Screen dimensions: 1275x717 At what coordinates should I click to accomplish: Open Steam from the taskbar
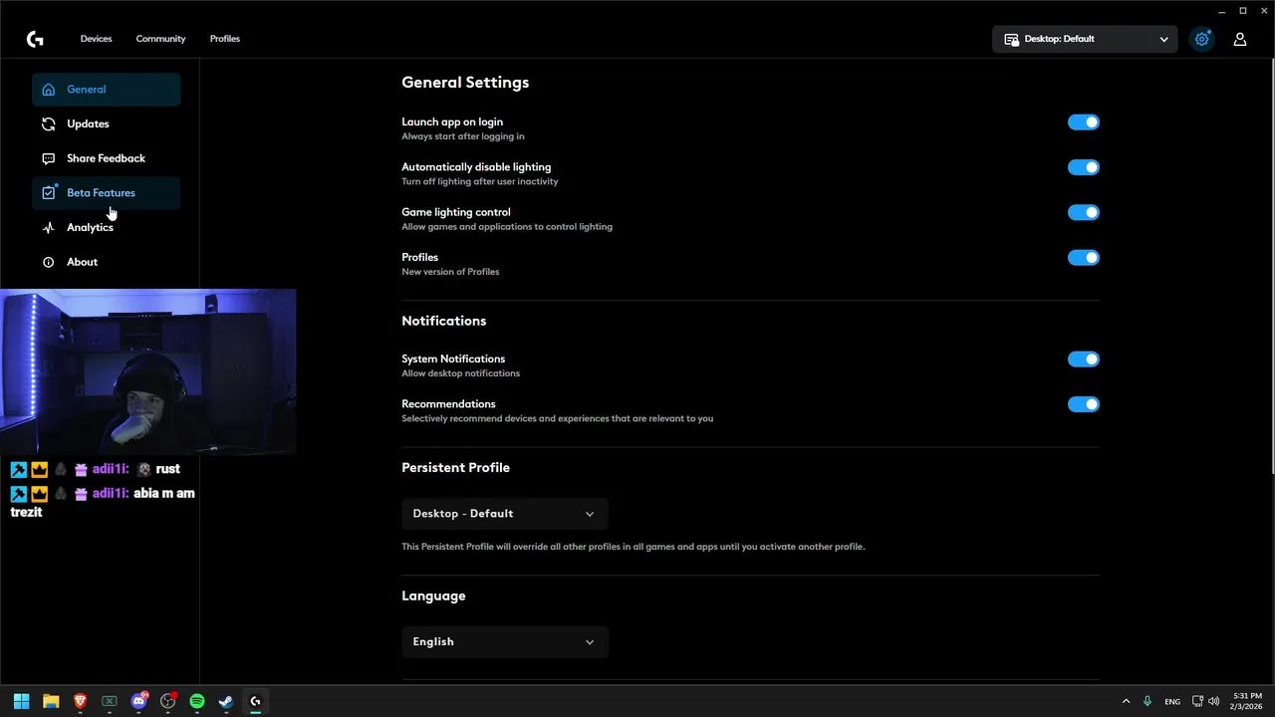tap(226, 701)
